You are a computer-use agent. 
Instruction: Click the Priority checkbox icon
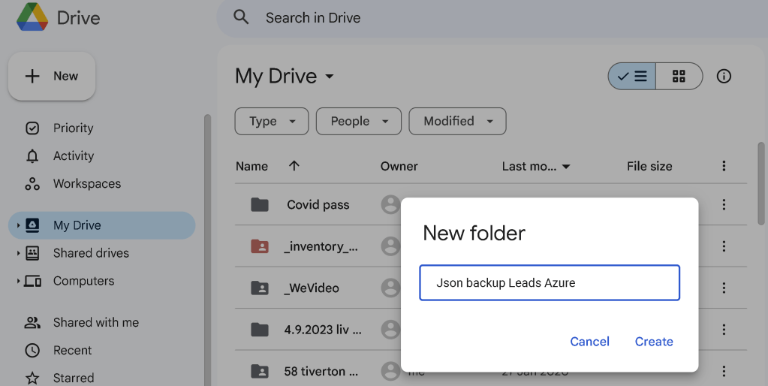[x=32, y=128]
